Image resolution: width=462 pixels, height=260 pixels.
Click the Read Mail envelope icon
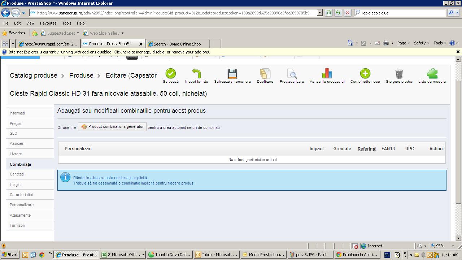coord(377,43)
